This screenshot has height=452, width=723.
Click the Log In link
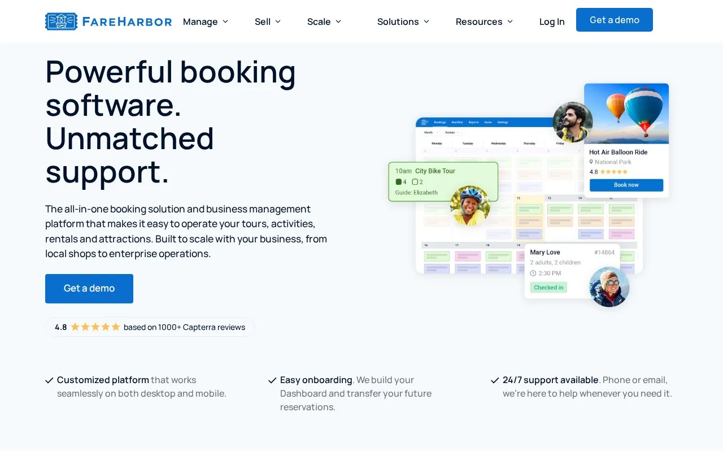click(x=552, y=21)
